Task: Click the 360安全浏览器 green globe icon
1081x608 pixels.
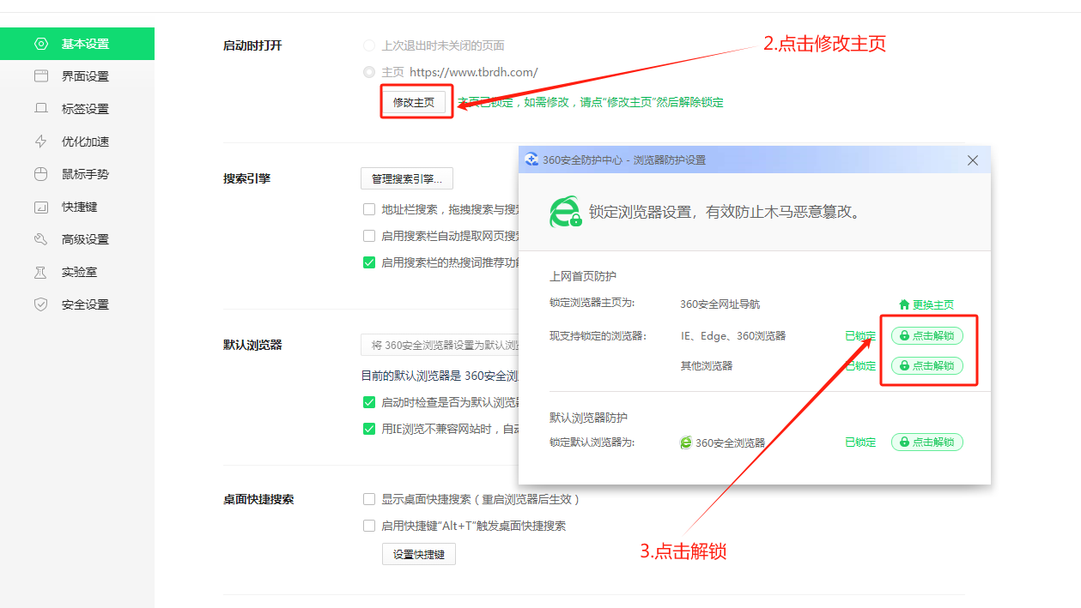Action: pyautogui.click(x=686, y=442)
